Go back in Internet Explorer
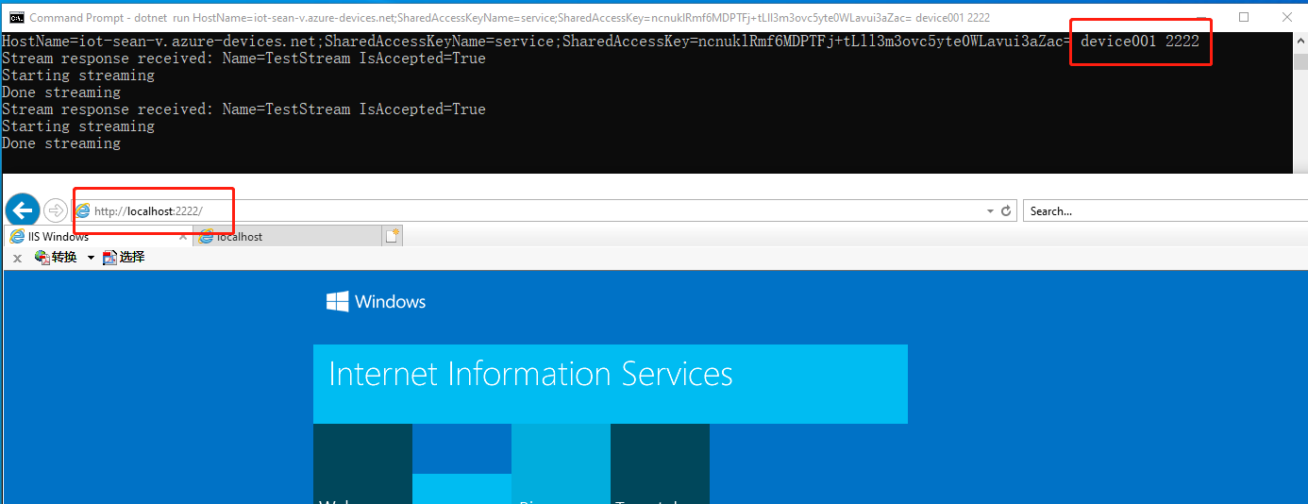This screenshot has height=504, width=1308. tap(23, 210)
